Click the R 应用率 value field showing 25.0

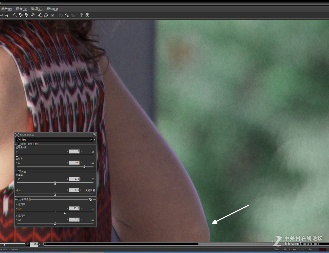click(x=74, y=208)
